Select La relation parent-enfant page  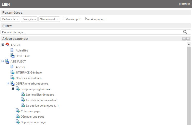[41, 100]
